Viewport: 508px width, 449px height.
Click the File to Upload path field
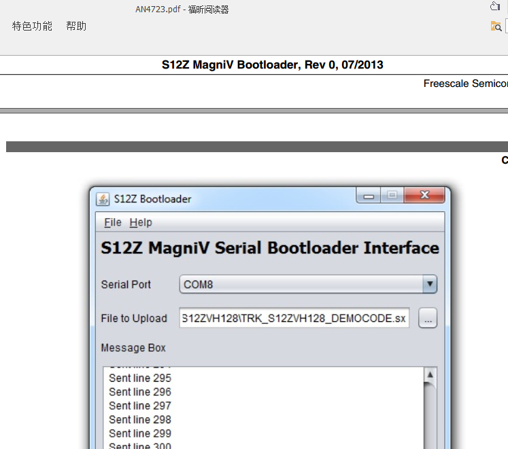[x=294, y=318]
